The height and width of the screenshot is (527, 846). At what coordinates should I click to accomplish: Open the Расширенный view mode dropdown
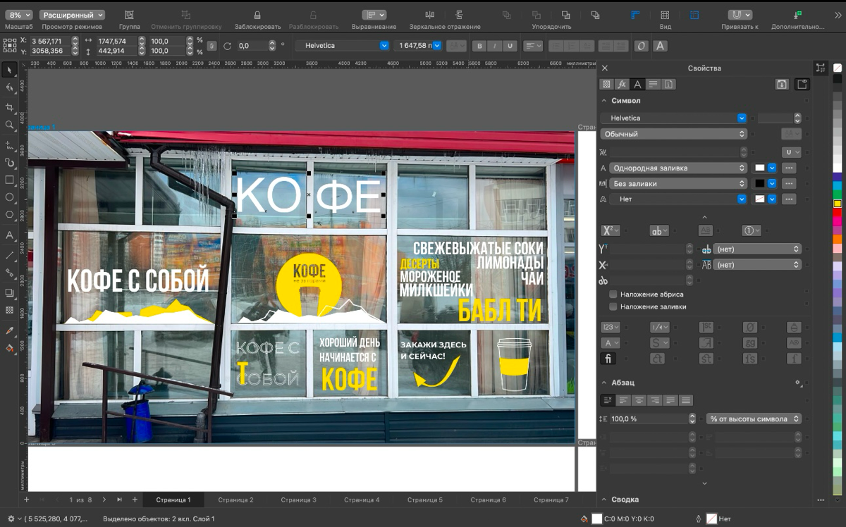click(72, 15)
